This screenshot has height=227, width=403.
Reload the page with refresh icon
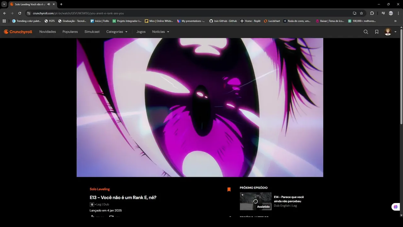tap(20, 13)
